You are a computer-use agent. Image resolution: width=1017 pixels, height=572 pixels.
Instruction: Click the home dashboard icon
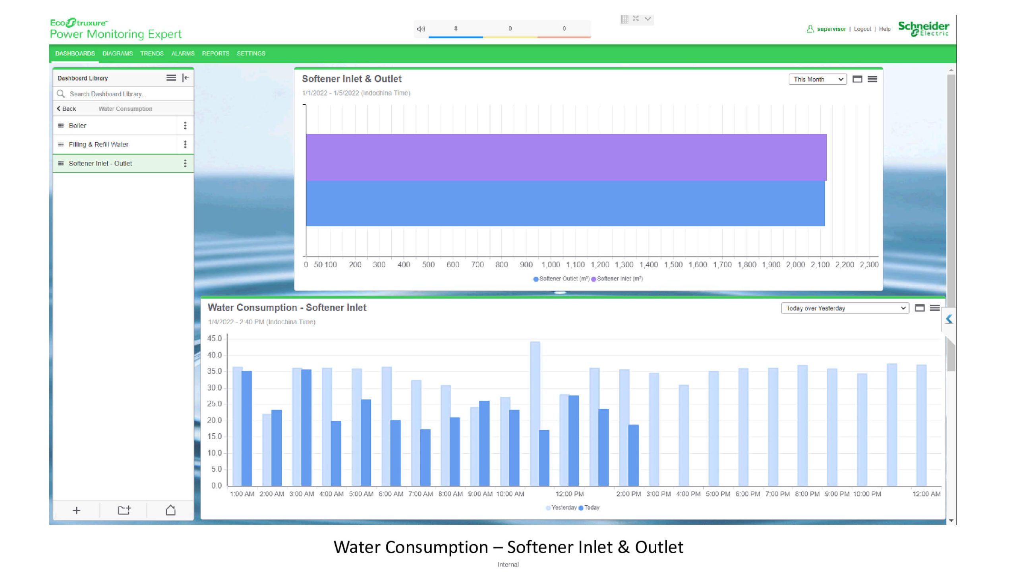(x=170, y=510)
